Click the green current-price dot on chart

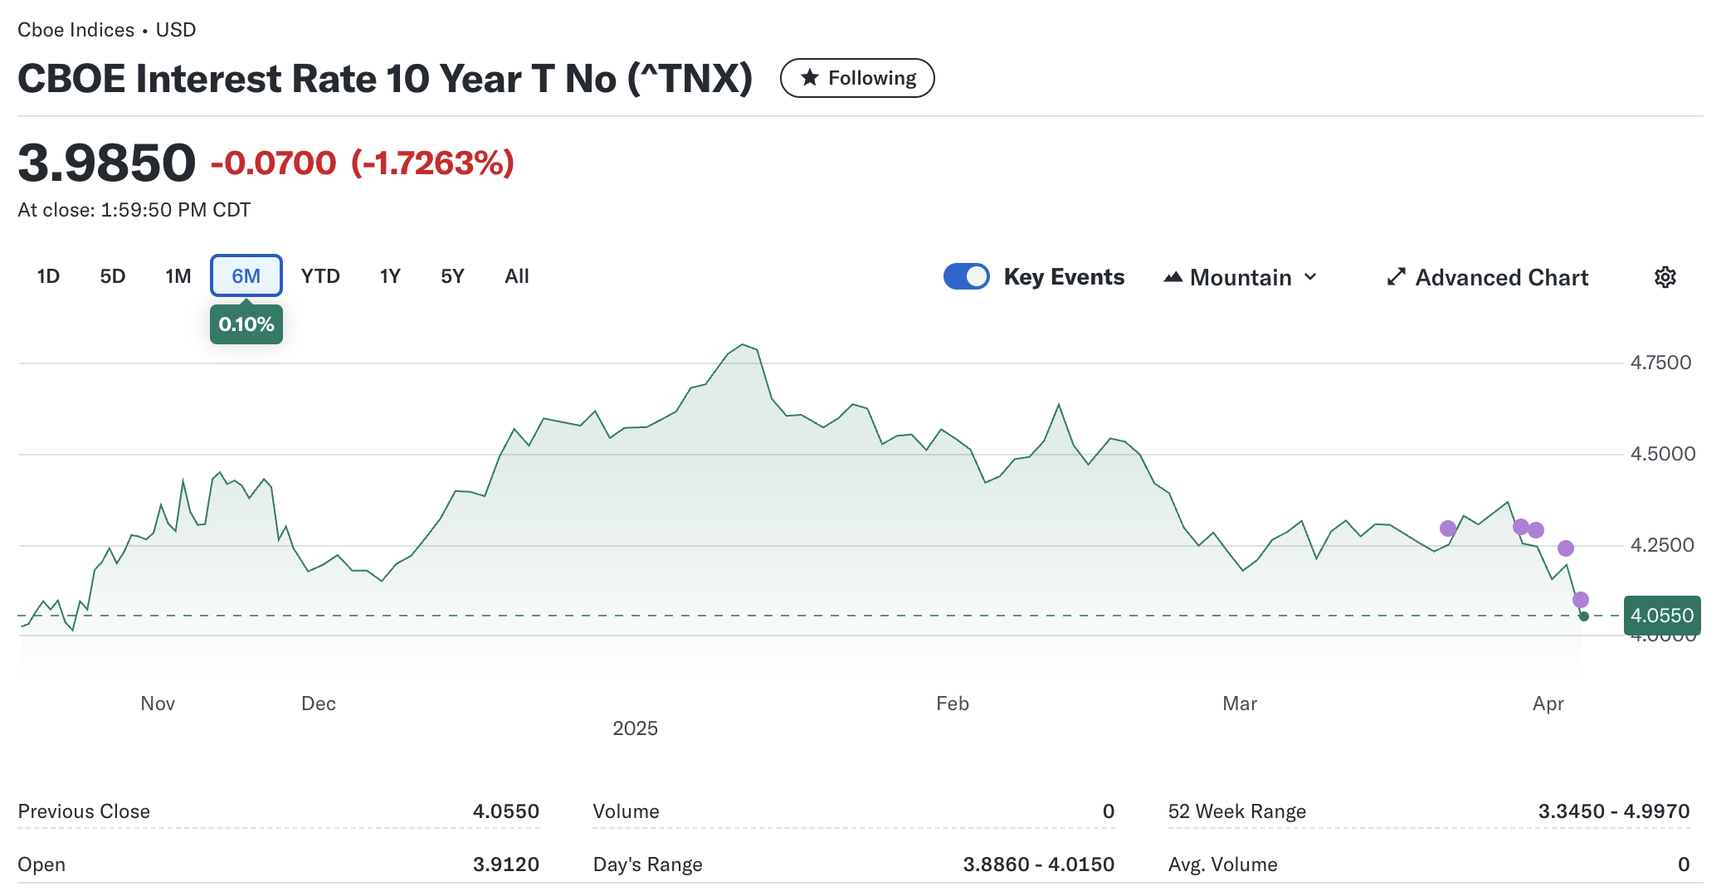1584,616
